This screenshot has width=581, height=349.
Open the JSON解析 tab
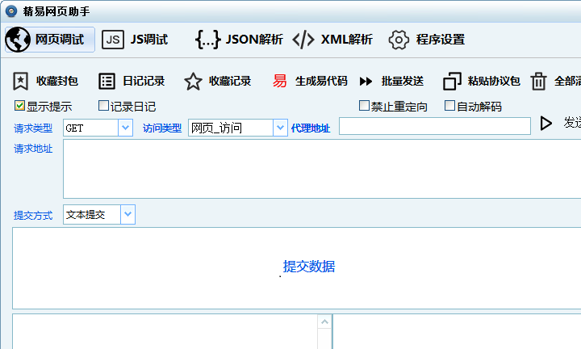point(239,40)
